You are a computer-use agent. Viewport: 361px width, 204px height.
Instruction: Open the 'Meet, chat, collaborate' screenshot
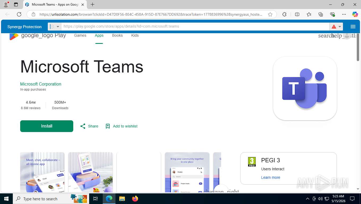coord(42,172)
